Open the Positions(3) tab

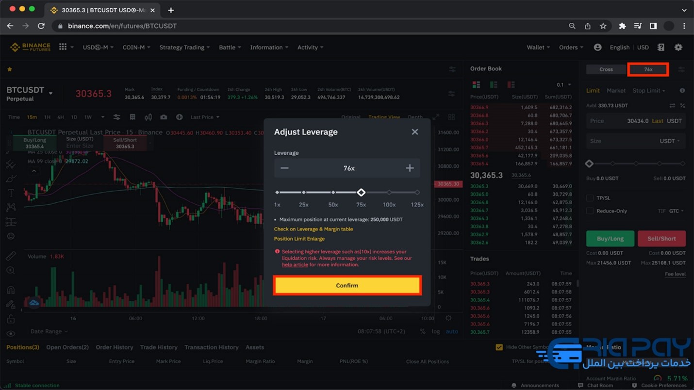coord(23,347)
